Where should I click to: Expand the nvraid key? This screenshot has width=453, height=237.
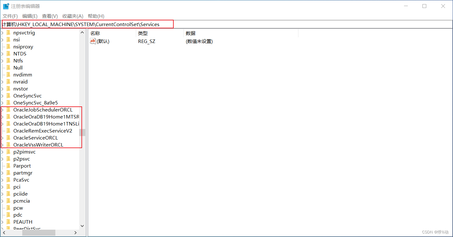pos(3,82)
